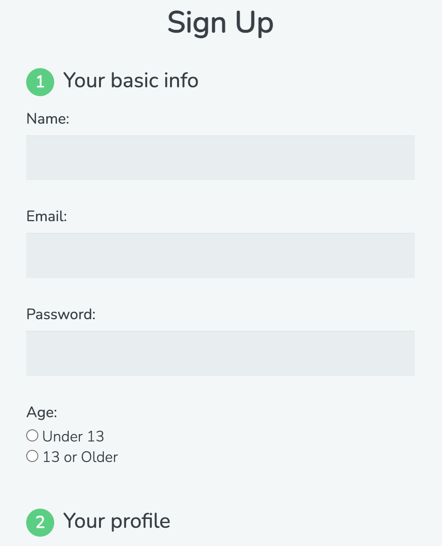Click the 'Your basic info' section heading

point(131,81)
